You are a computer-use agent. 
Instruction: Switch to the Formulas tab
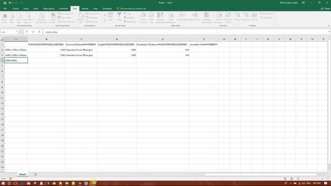tap(64, 9)
